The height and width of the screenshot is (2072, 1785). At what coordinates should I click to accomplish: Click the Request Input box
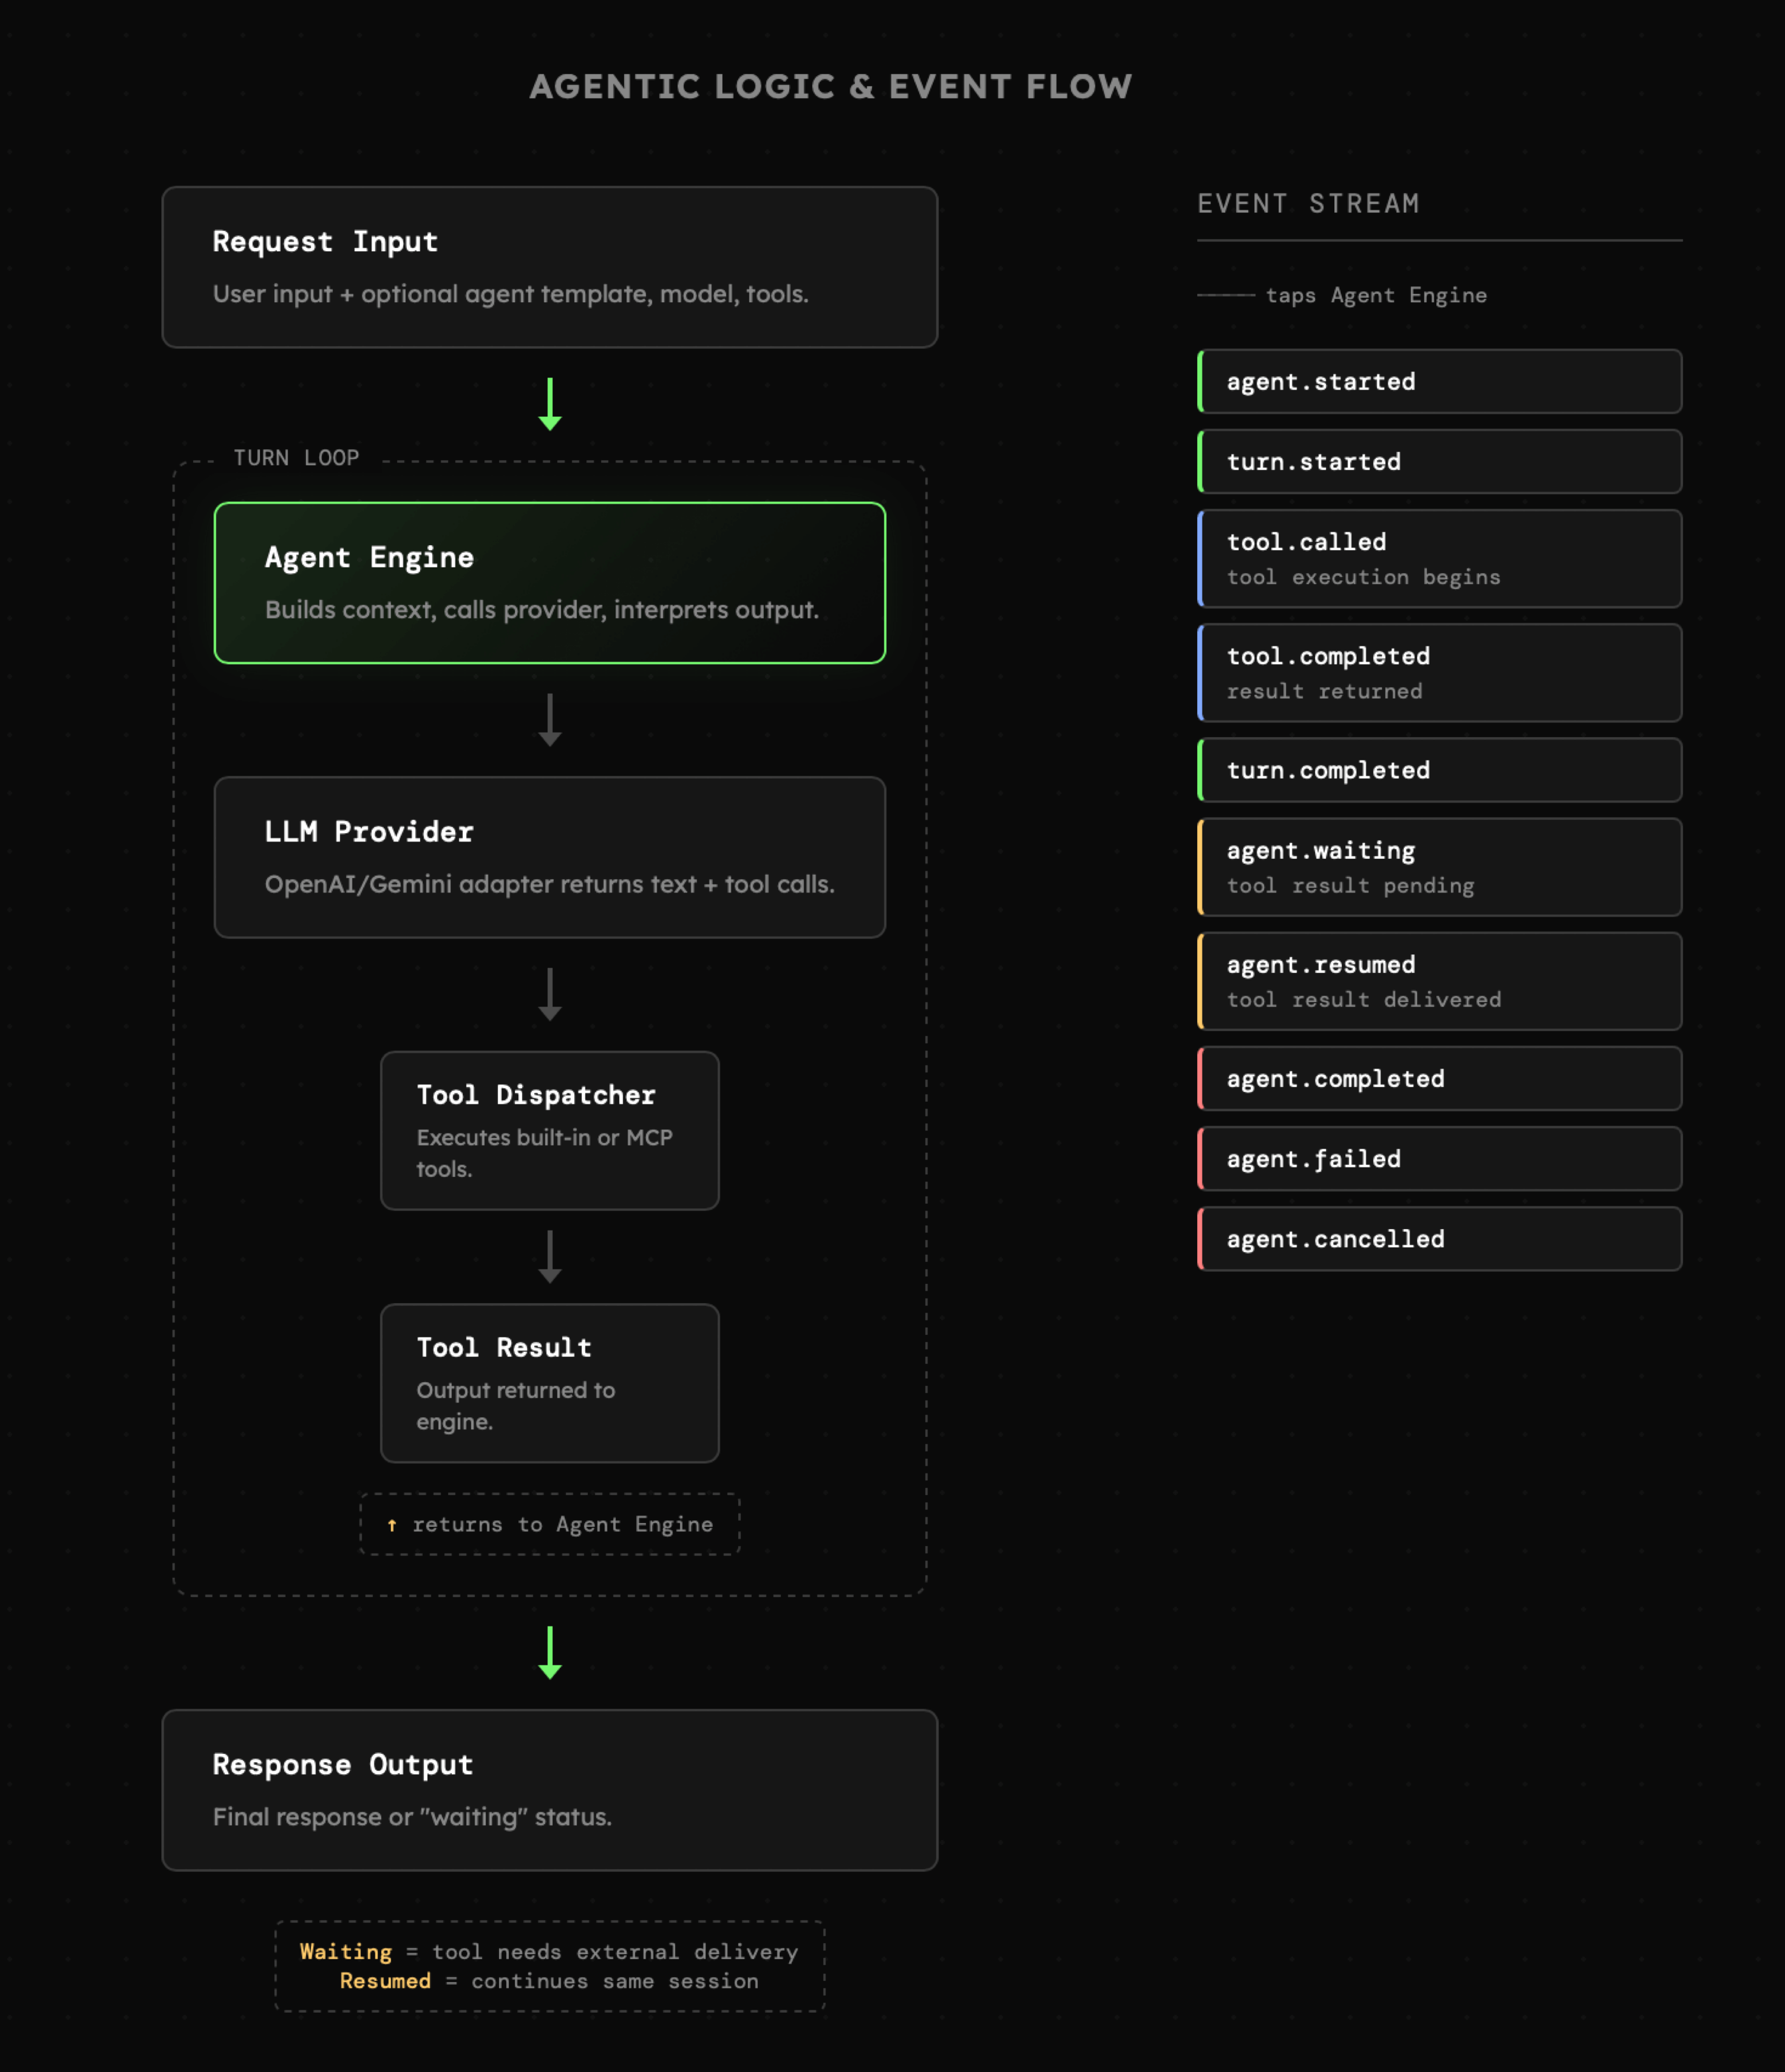(x=549, y=267)
